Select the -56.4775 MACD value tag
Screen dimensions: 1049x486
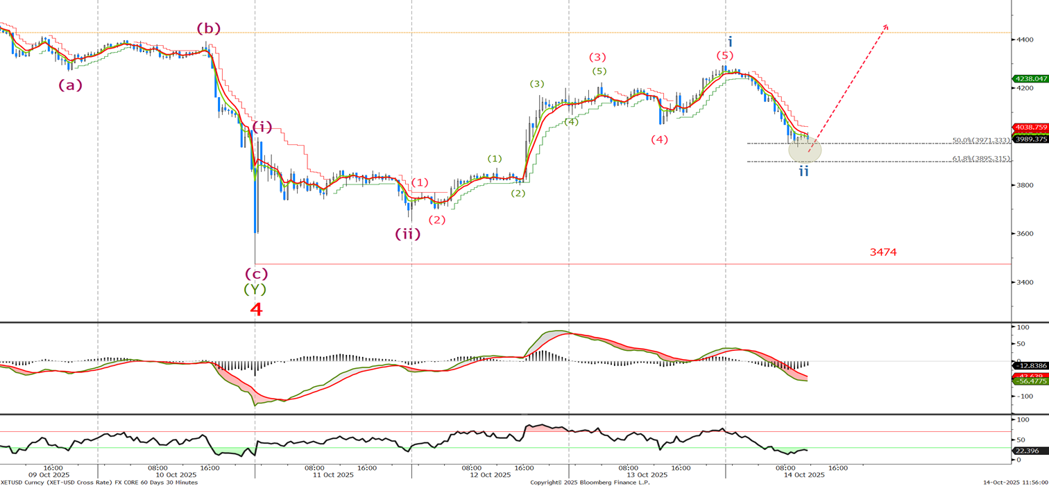click(1030, 381)
